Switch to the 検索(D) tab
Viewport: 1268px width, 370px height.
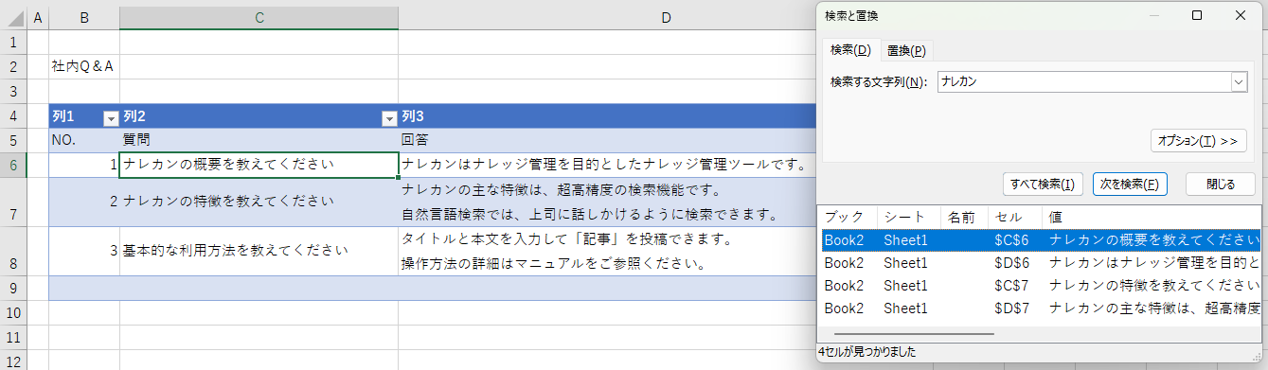tap(850, 50)
